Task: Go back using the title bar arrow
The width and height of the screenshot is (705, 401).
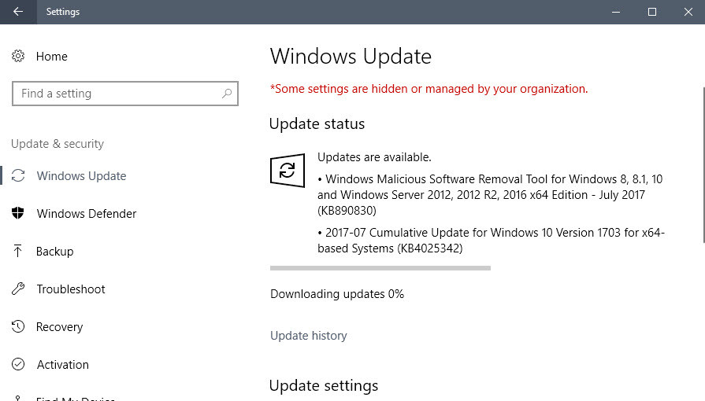Action: click(18, 12)
